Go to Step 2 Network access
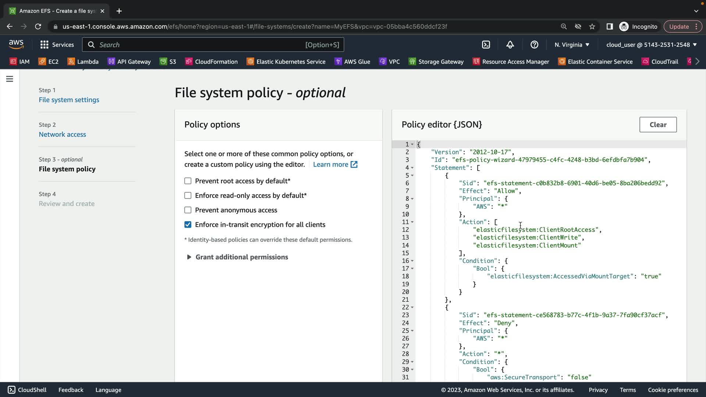Image resolution: width=706 pixels, height=397 pixels. 62,135
